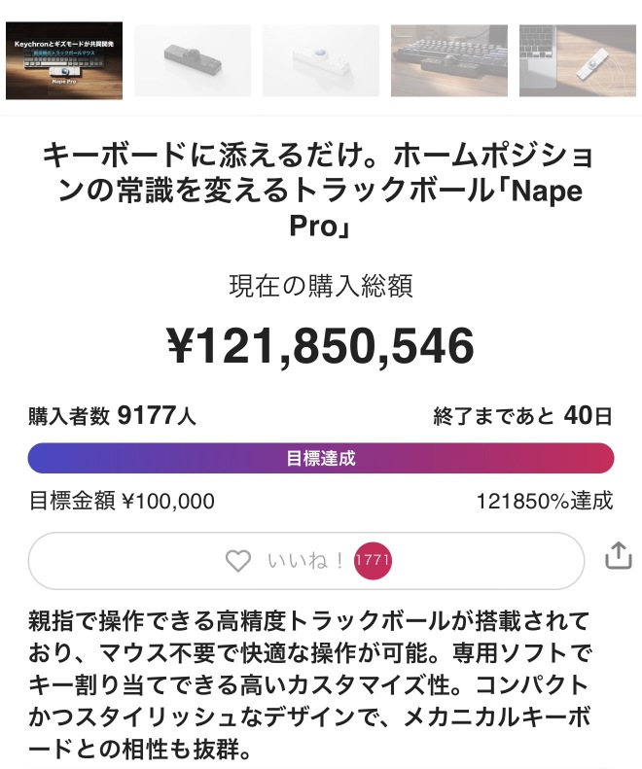Image resolution: width=642 pixels, height=769 pixels.
Task: Show the dark gray trackball thumbnail
Action: point(193,60)
